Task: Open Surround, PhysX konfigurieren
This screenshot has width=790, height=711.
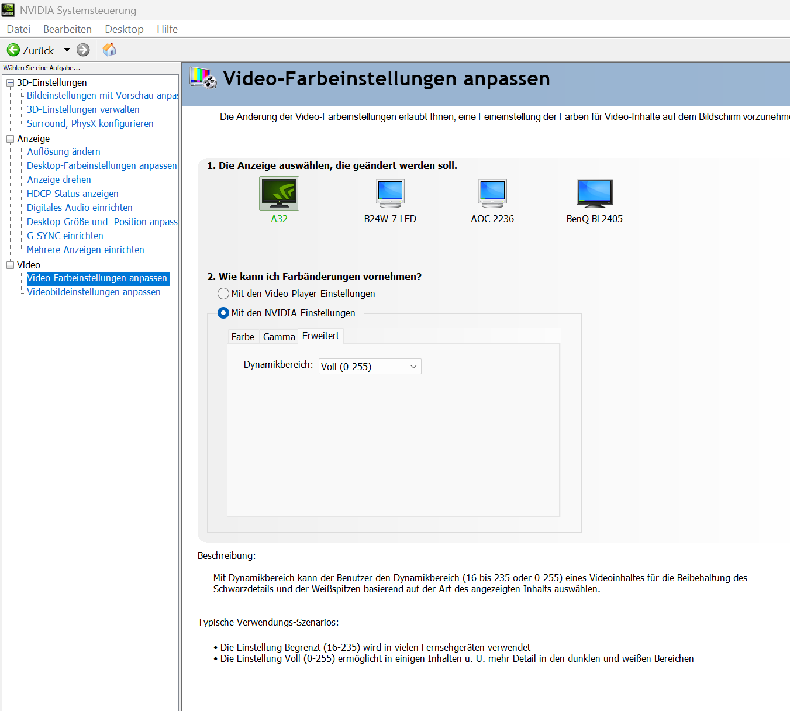Action: pos(90,123)
